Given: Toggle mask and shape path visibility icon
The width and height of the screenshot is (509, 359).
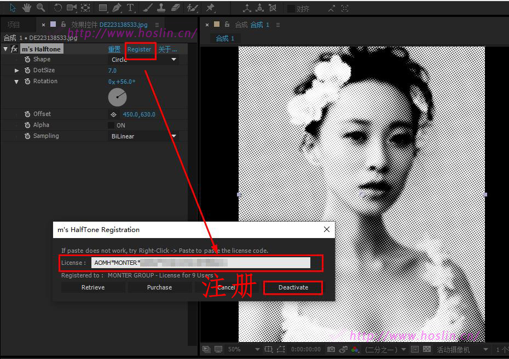Looking at the screenshot, I should coord(281,349).
